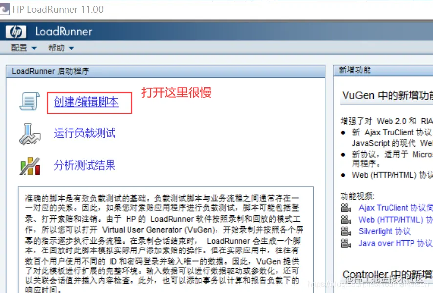Click the HP LoadRunner 11.00 window title
433x293 pixels.
tap(58, 9)
